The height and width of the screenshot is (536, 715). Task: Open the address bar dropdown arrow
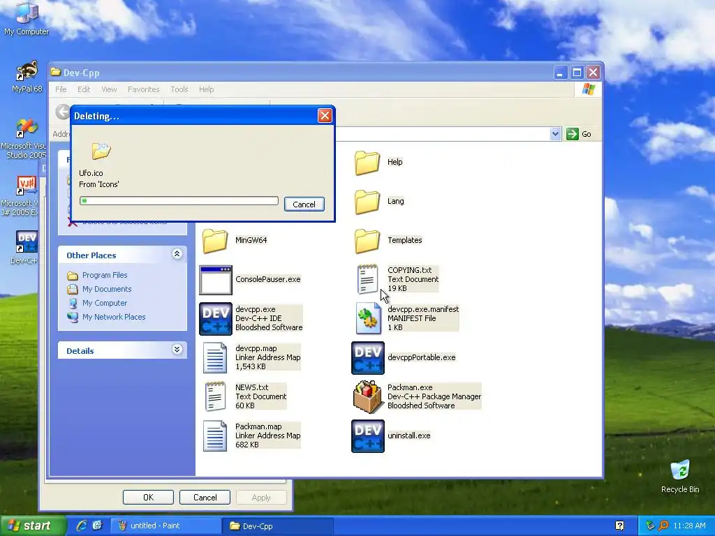coord(555,134)
